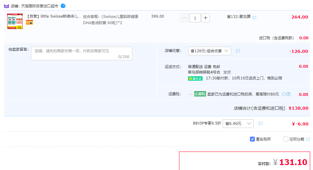Click the 省132:聚划算 promotion text
Image resolution: width=313 pixels, height=170 pixels.
(239, 17)
